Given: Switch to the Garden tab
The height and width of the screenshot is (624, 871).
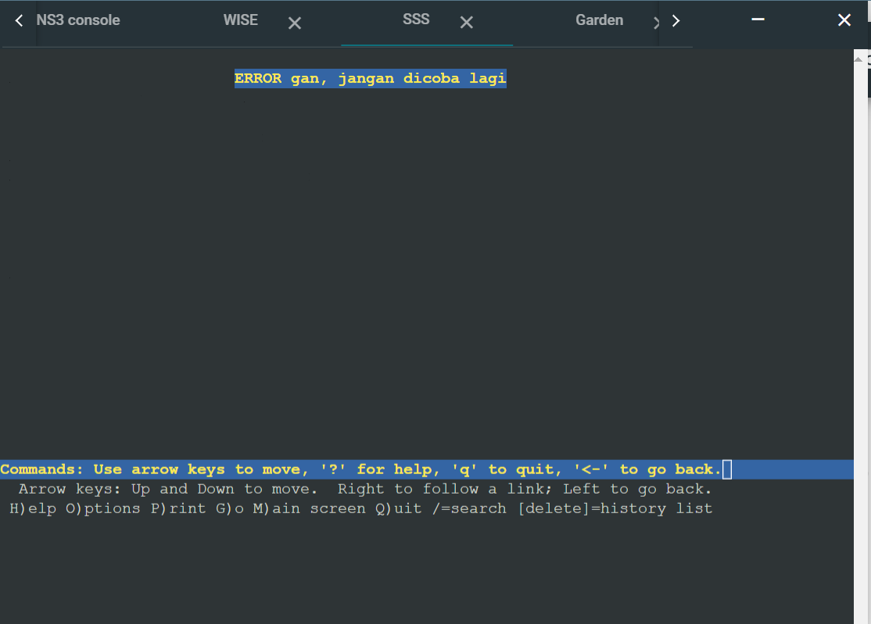Looking at the screenshot, I should point(599,20).
